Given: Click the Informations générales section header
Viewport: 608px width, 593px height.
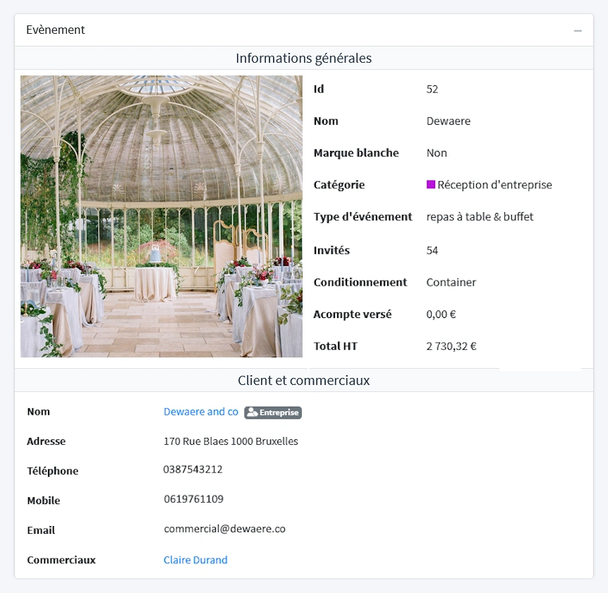Looking at the screenshot, I should click(303, 58).
